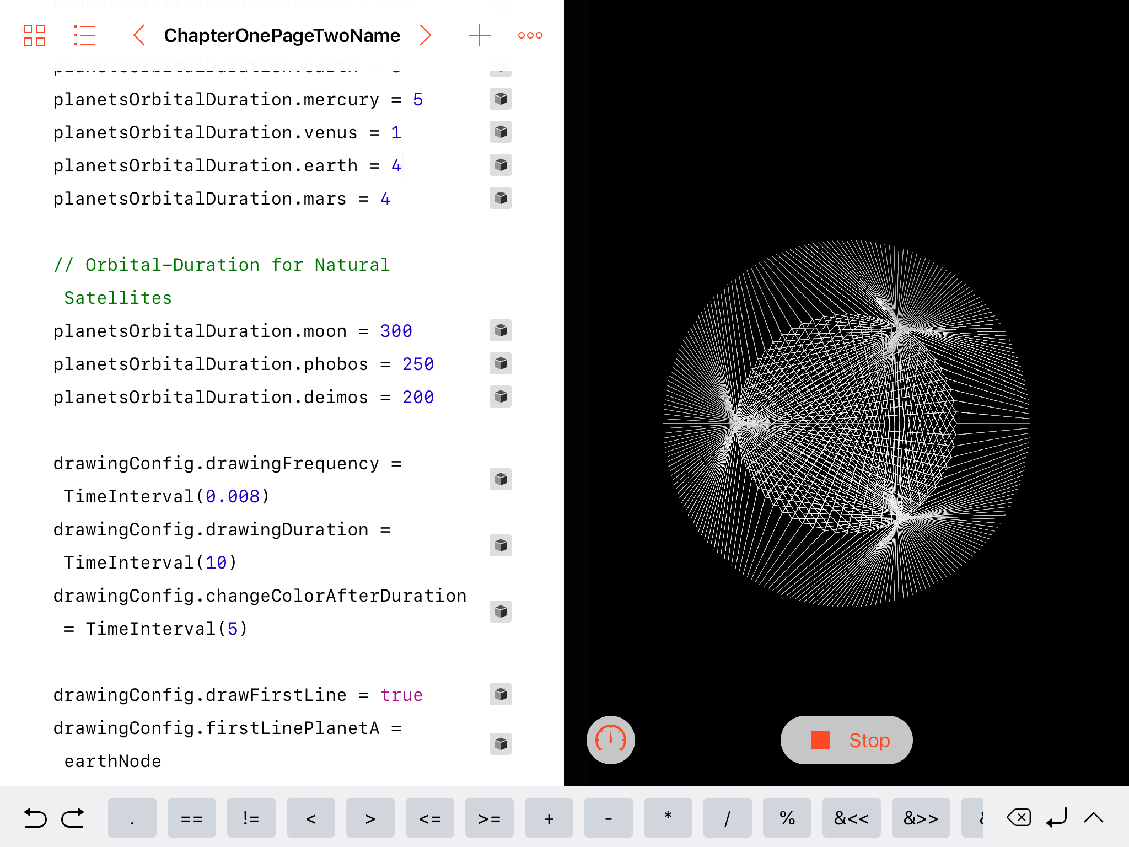Tap result cube beside firstLinePlanetA line

(x=501, y=744)
